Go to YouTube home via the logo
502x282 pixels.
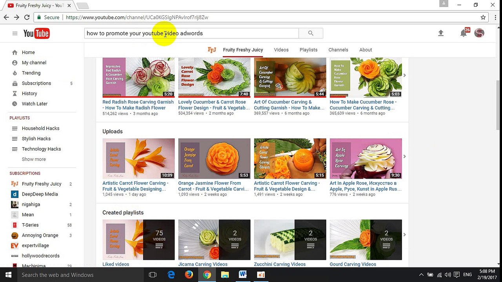(36, 33)
